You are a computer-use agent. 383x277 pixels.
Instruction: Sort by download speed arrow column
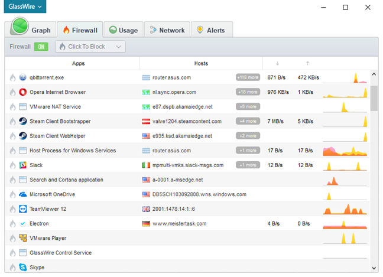(277, 63)
